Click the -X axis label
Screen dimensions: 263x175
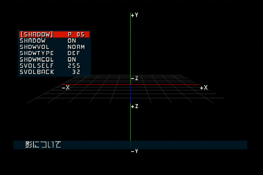[66, 87]
